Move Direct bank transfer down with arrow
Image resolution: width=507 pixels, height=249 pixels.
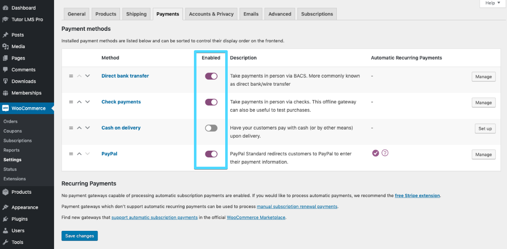87,76
